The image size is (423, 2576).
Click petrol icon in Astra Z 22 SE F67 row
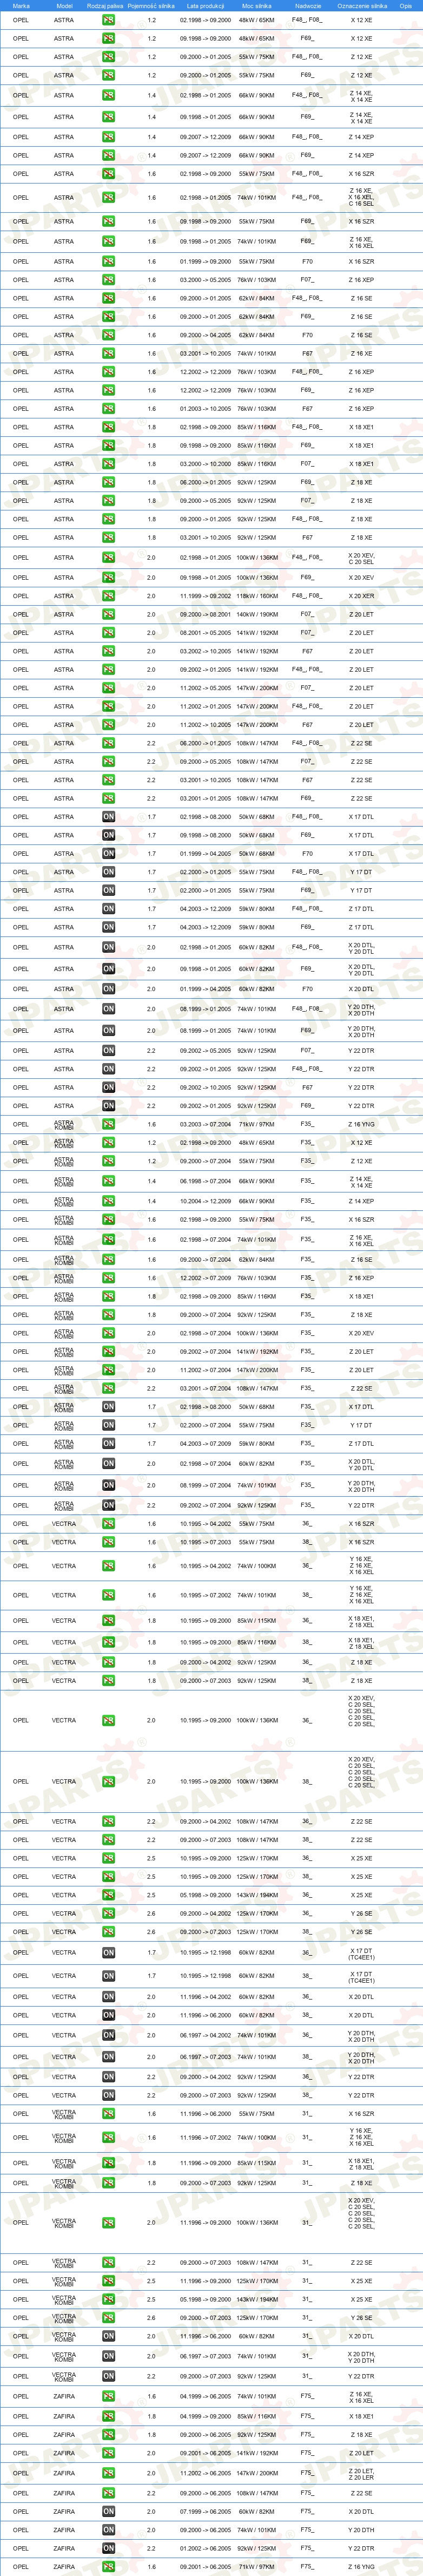coord(108,780)
